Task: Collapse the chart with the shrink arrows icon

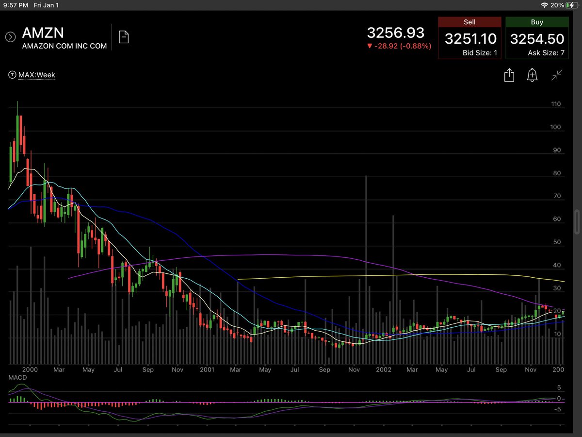Action: [x=556, y=75]
